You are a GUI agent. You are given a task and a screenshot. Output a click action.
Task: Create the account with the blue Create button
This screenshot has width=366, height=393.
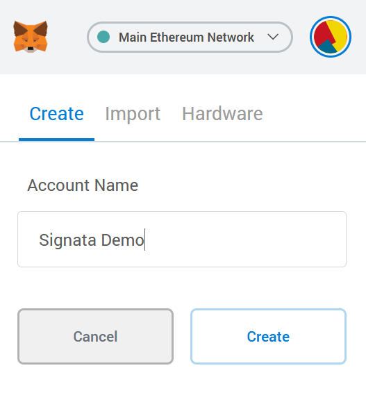coord(268,336)
